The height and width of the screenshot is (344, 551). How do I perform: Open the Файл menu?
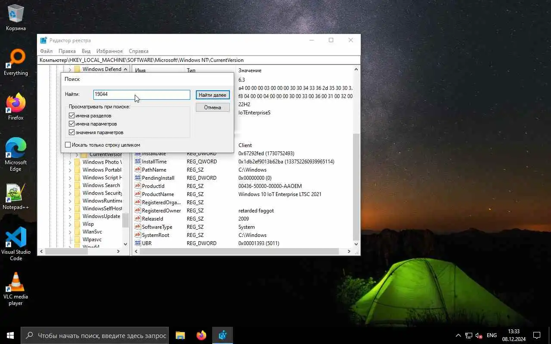pyautogui.click(x=46, y=51)
